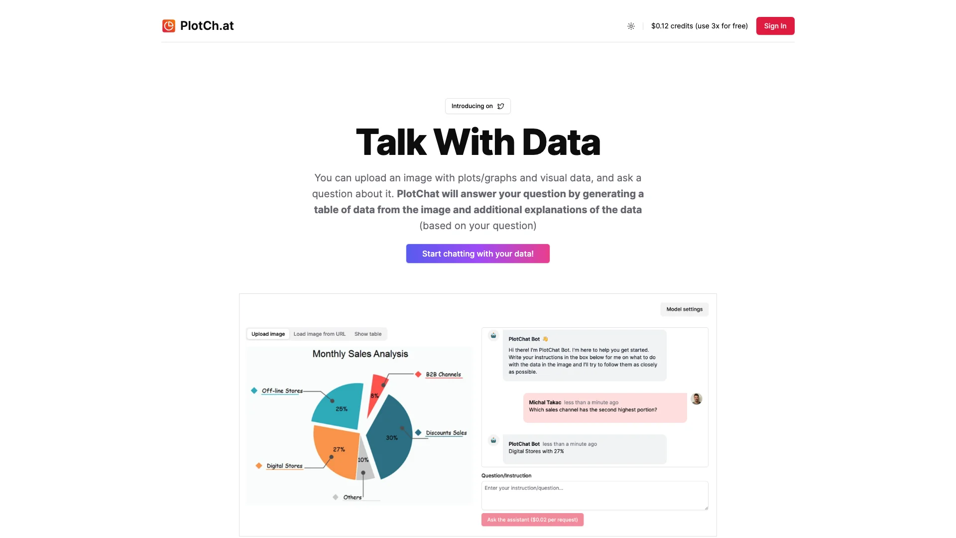Select the Load image from URL tab
Viewport: 956px width, 538px height.
pos(319,334)
